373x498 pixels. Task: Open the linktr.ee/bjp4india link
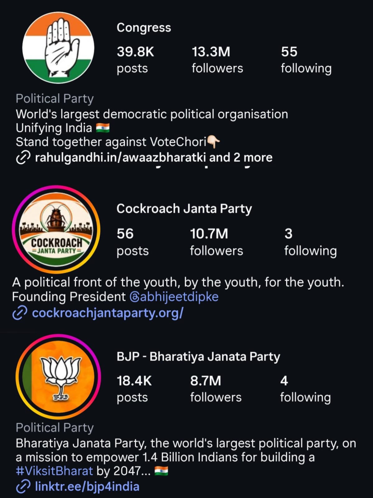click(x=87, y=486)
